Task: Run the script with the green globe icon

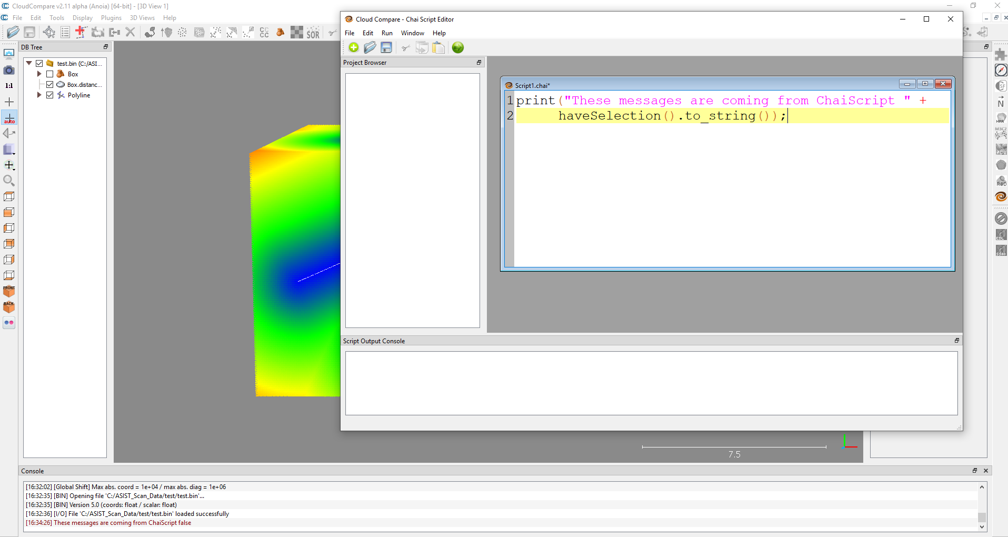Action: [458, 47]
